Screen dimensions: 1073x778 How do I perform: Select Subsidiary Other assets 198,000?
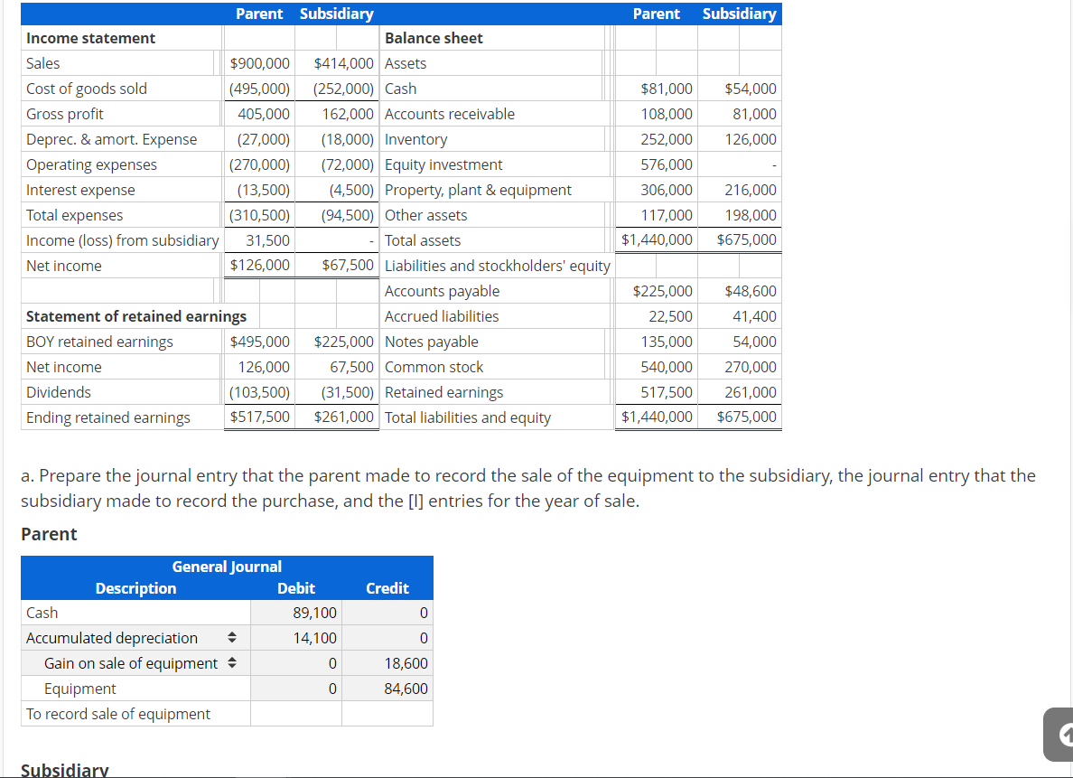[x=751, y=215]
